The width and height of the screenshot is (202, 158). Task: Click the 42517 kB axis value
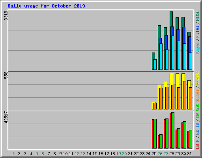(6, 117)
